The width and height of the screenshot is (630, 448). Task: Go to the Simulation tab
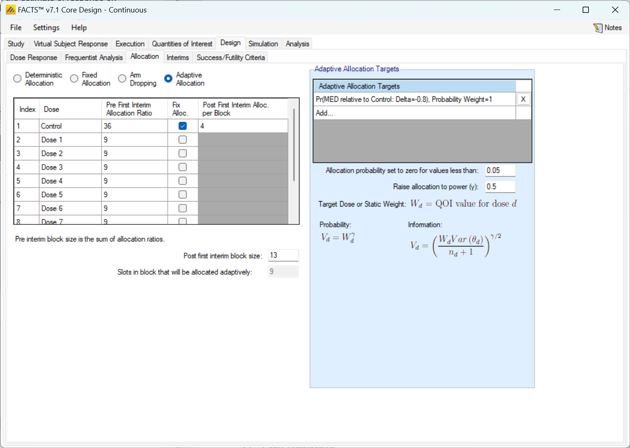(263, 44)
